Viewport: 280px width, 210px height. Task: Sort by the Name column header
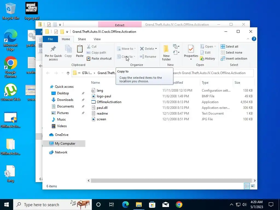tap(95, 83)
